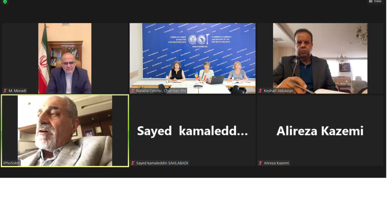Click the Sayed kamaleddin SAHLABADI name label
This screenshot has height=217, width=387.
click(162, 163)
